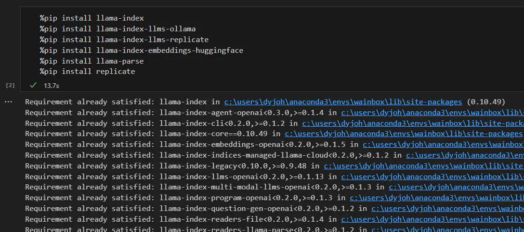
Task: Open the cell output more actions ellipsis
Action: click(x=8, y=102)
